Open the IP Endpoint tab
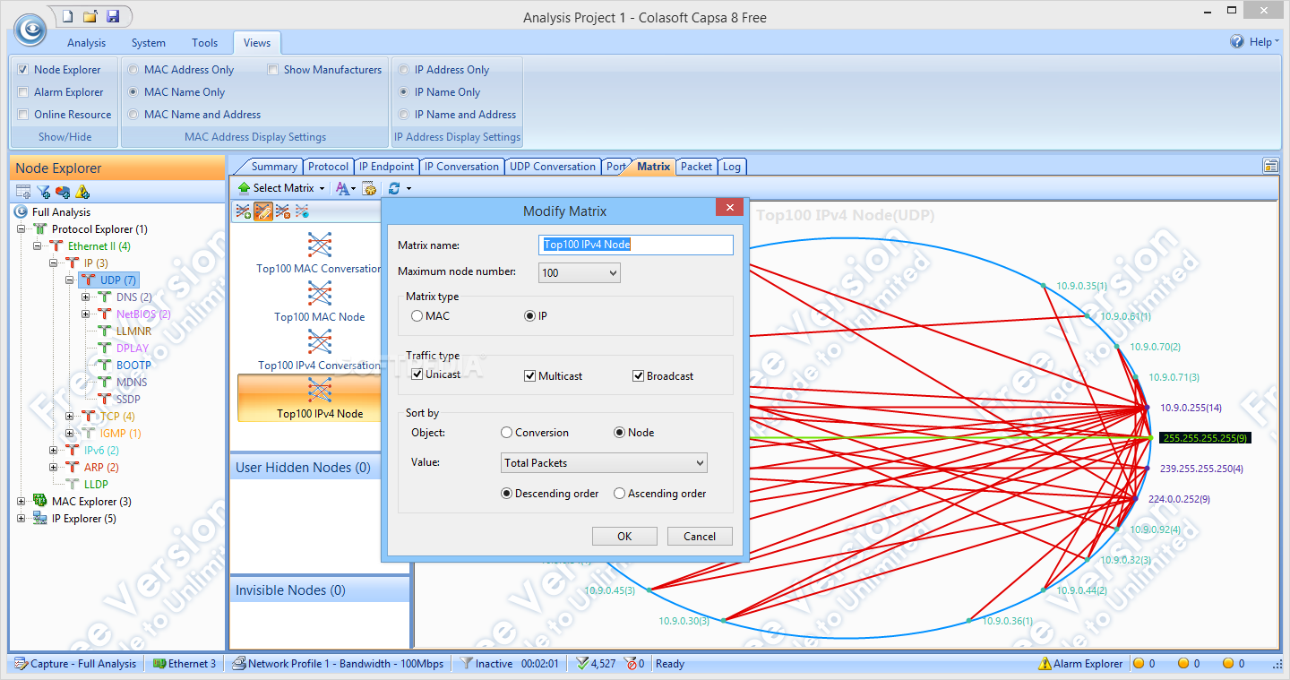Viewport: 1290px width, 680px height. click(387, 167)
